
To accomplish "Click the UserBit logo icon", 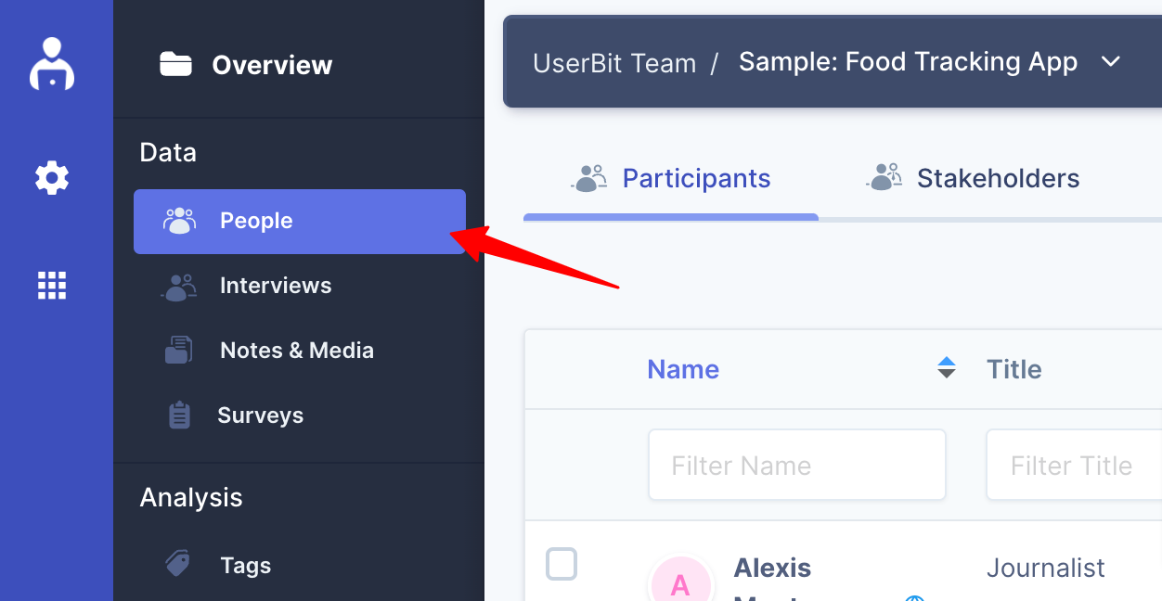I will (x=52, y=64).
